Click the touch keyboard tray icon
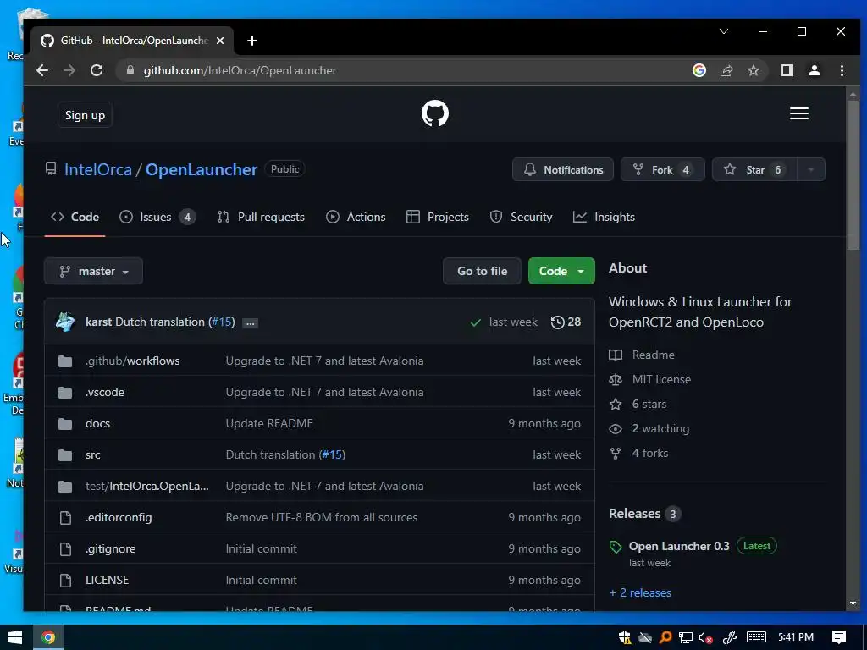This screenshot has height=650, width=867. (756, 637)
